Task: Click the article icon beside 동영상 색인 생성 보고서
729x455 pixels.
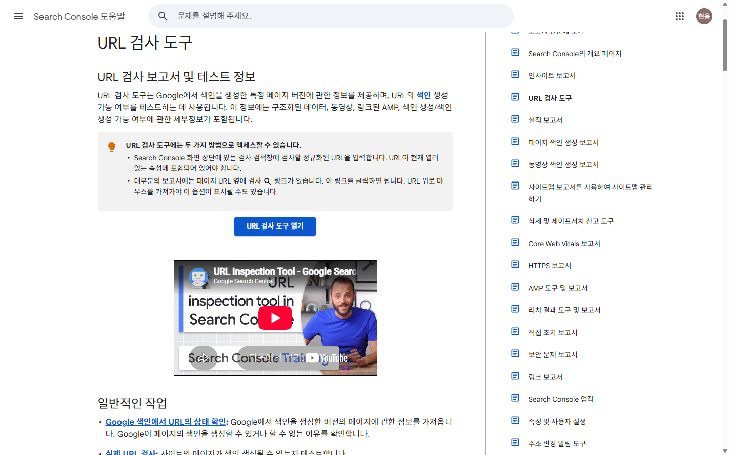Action: pos(515,164)
